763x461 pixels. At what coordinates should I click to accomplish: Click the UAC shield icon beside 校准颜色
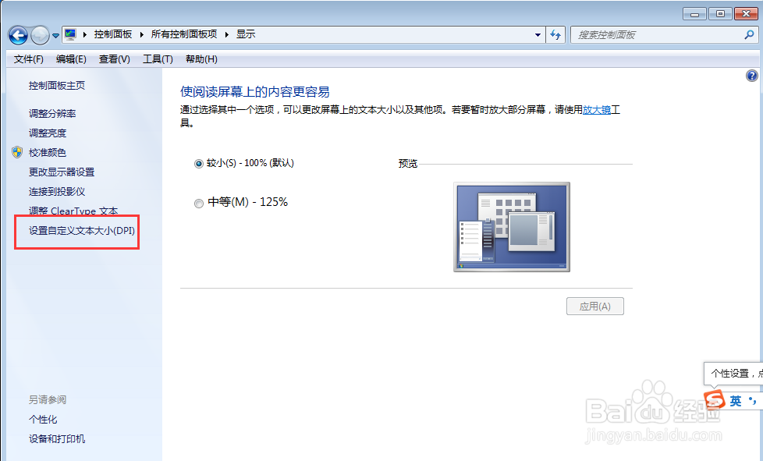point(16,152)
